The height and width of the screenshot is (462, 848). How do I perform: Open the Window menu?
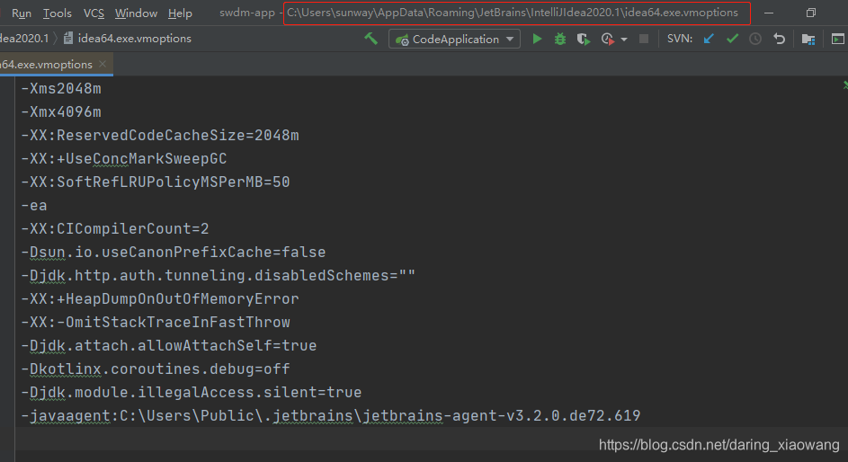137,13
